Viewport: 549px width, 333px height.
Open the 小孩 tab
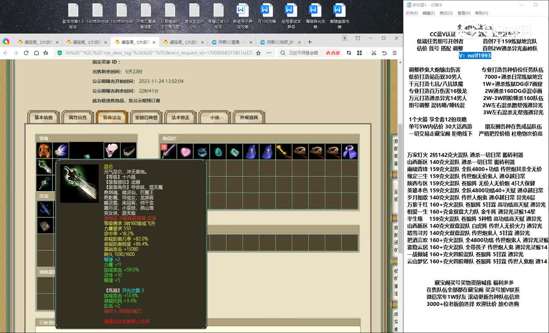[214, 117]
